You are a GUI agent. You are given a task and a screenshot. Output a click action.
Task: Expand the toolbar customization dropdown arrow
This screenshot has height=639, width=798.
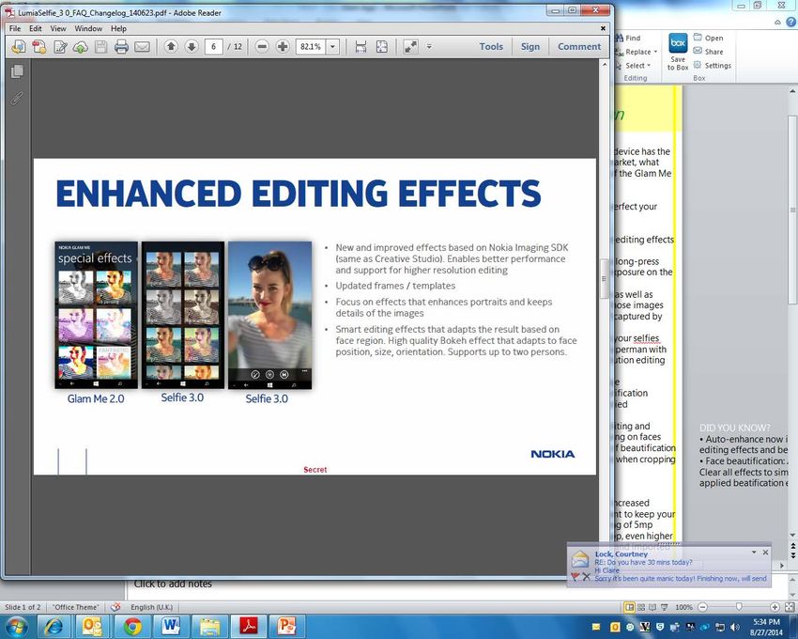click(429, 46)
